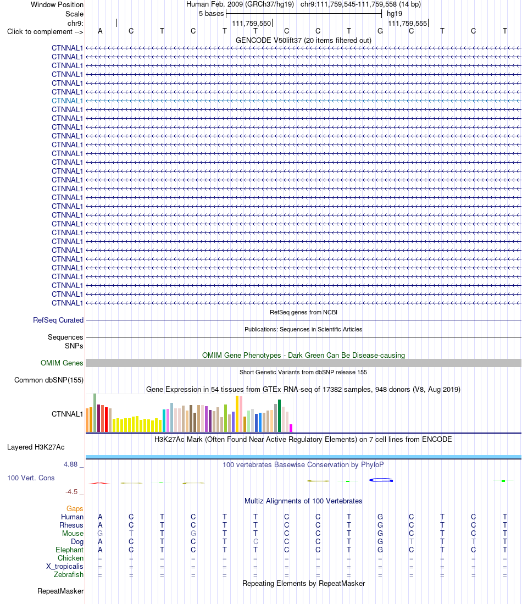Click the RepeatMasker track label

60,591
